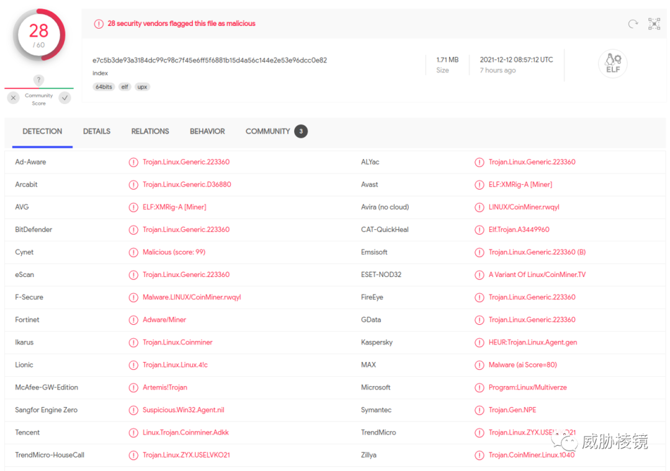670x471 pixels.
Task: Click 'Adware/Miner' Fortinet result
Action: 164,320
